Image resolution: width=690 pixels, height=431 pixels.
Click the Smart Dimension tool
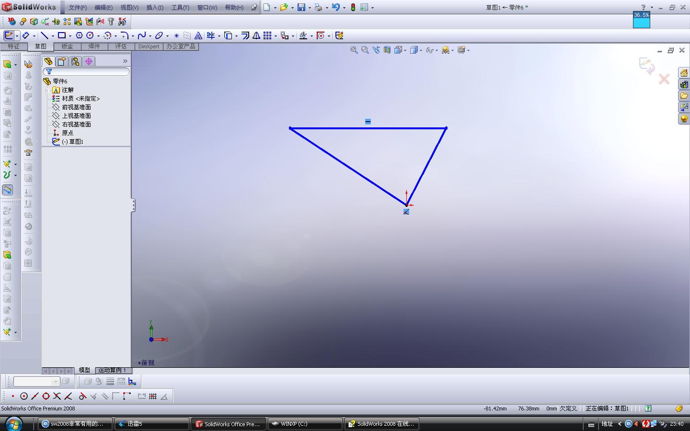coord(26,35)
